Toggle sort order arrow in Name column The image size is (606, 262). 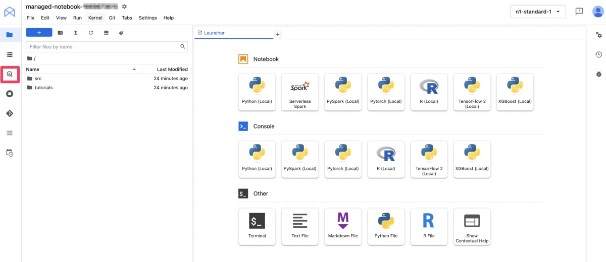point(134,69)
